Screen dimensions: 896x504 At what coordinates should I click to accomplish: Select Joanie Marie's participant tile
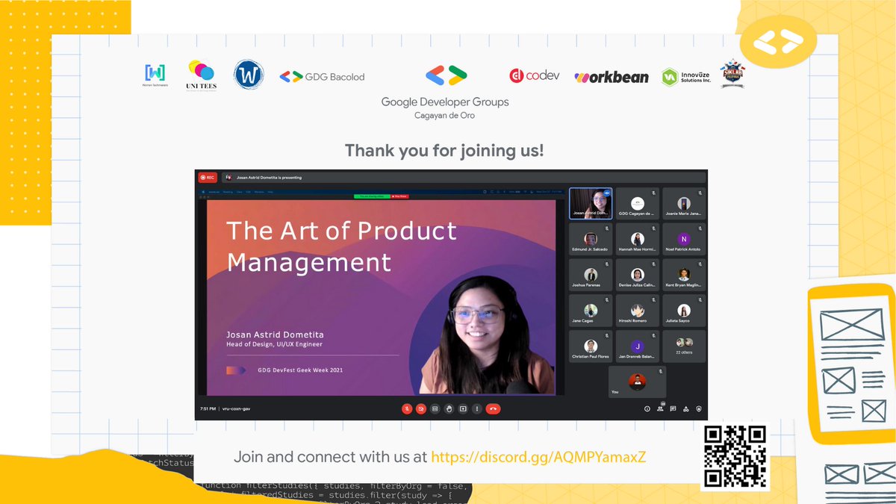click(684, 203)
